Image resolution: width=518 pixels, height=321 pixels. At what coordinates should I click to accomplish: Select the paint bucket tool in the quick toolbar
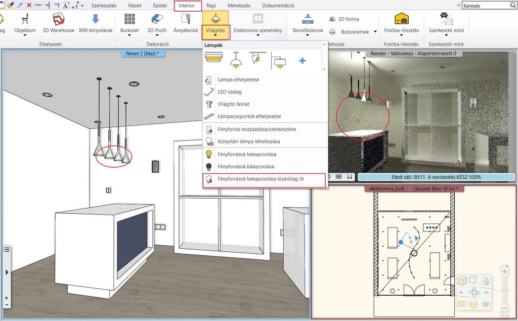[10, 5]
